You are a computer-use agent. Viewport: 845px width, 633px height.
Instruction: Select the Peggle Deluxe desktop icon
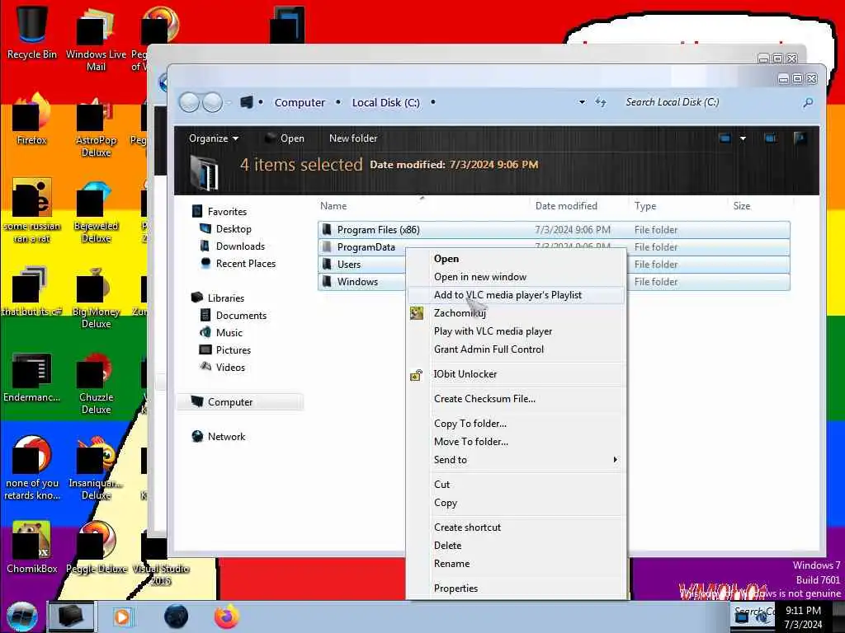tap(96, 546)
